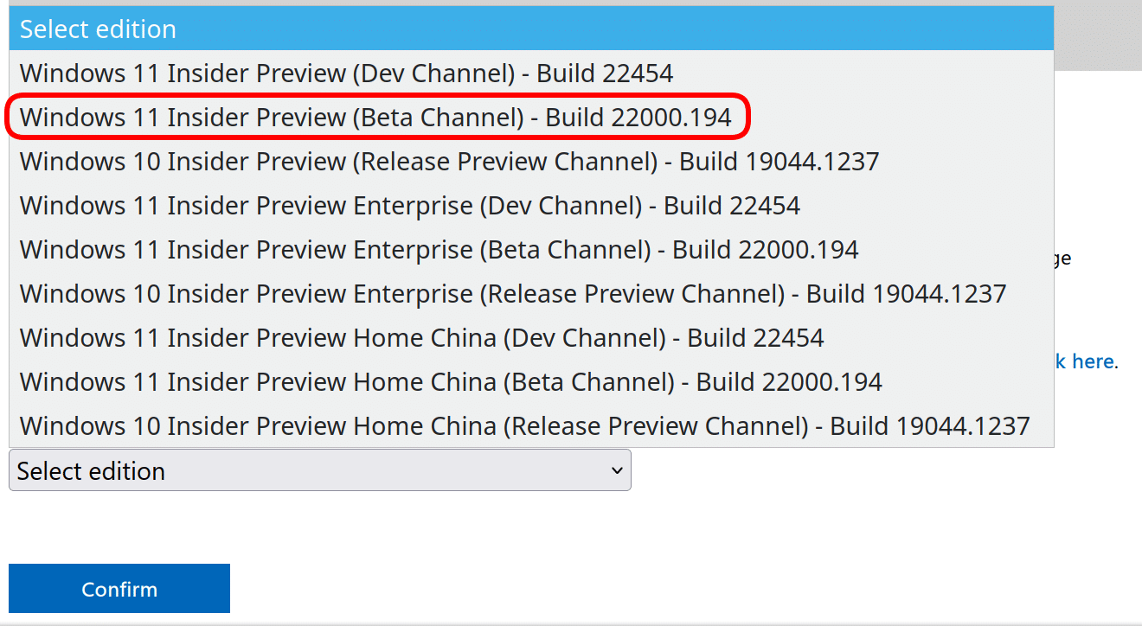Click the chevron arrow on the edition dropdown
The width and height of the screenshot is (1142, 626).
pyautogui.click(x=617, y=471)
